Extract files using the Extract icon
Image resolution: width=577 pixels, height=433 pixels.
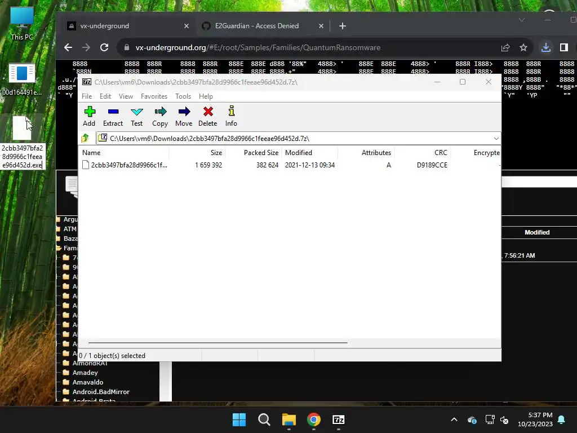[113, 116]
